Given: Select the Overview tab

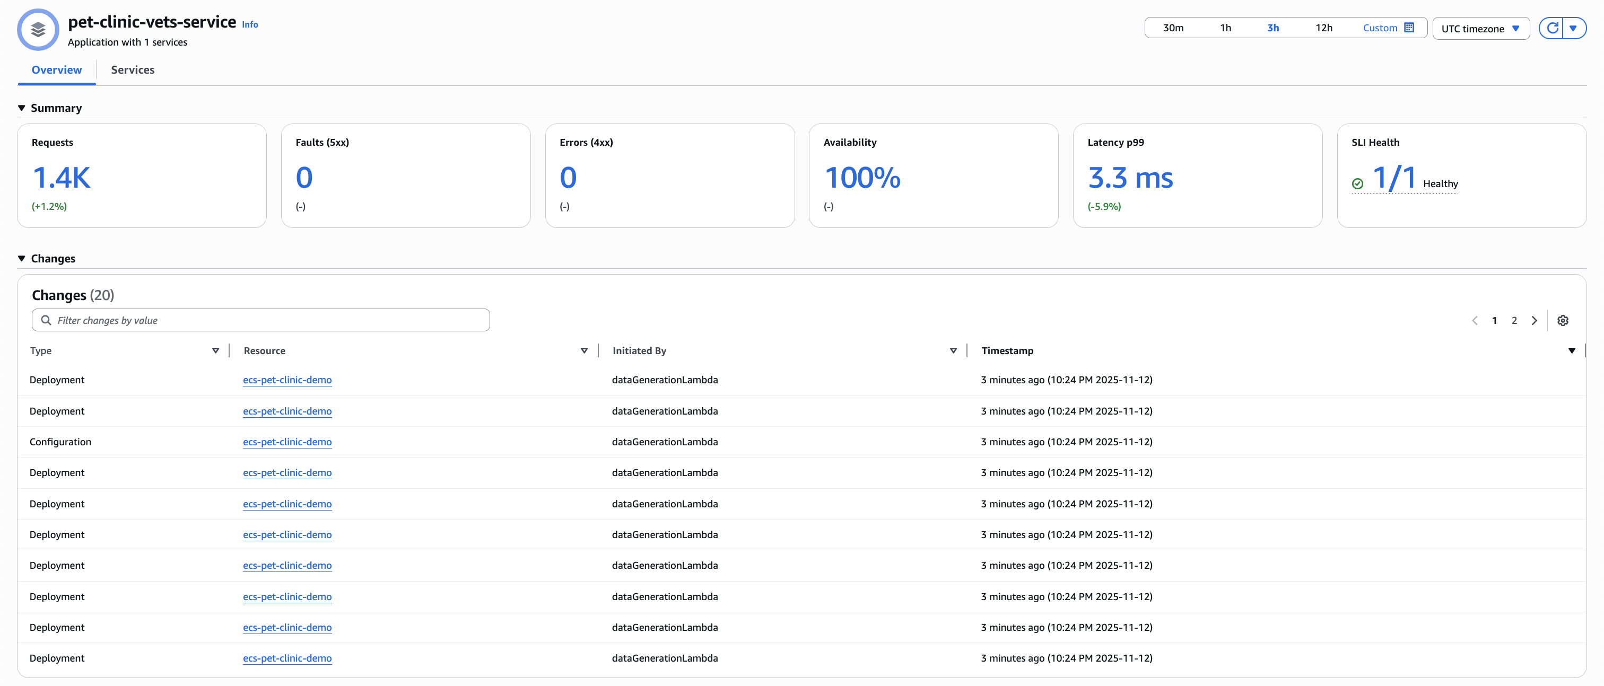Looking at the screenshot, I should tap(56, 70).
